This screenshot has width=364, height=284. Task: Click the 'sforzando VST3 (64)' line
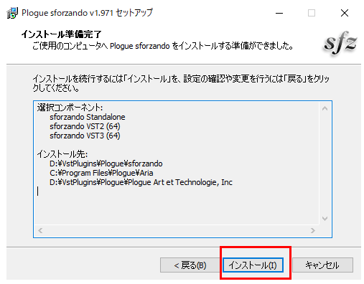(85, 136)
